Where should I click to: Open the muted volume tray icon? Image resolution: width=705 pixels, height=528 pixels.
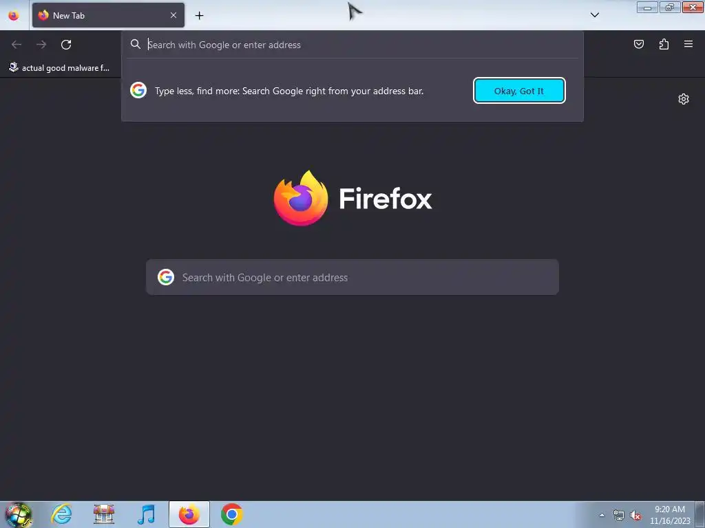[x=635, y=515]
